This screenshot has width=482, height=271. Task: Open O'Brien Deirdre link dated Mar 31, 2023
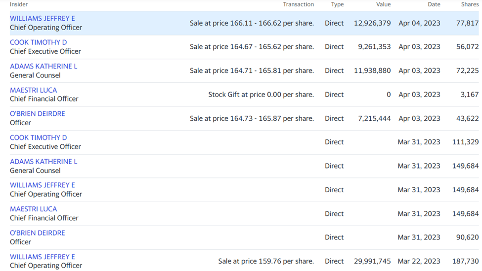[38, 233]
